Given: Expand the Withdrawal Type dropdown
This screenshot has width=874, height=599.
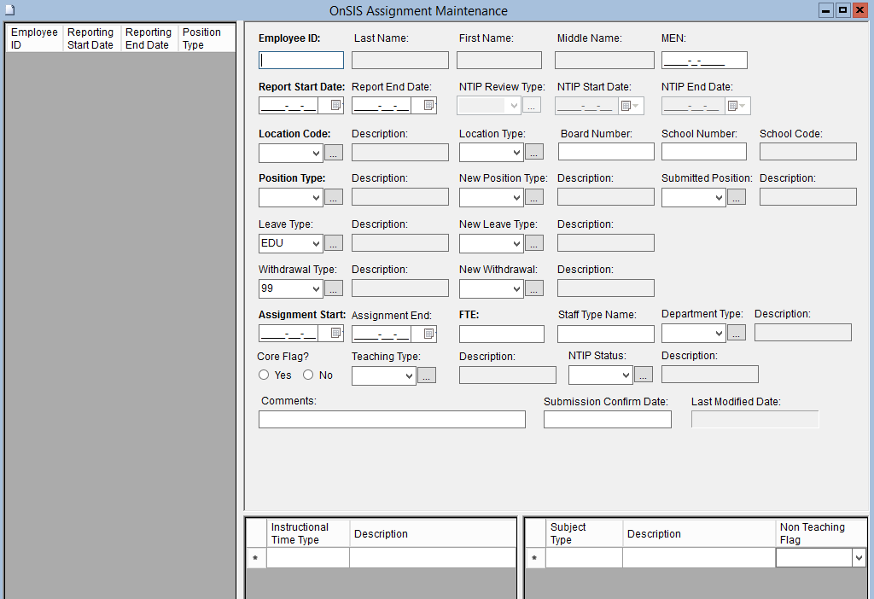Looking at the screenshot, I should 317,289.
